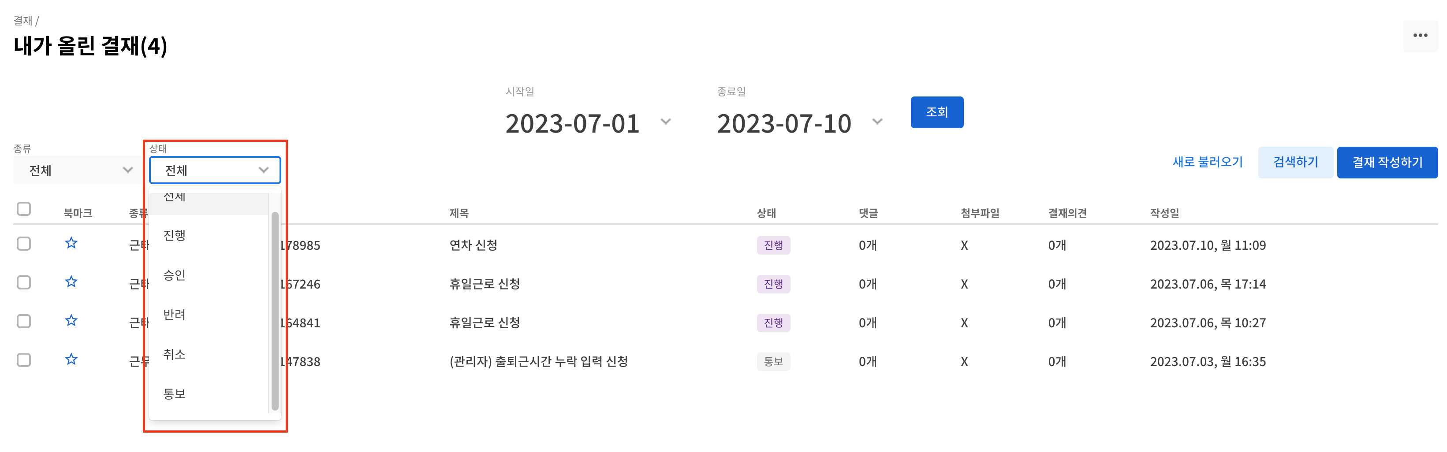
Task: Star the 출퇴근시간 누락 입력 신청 row
Action: click(x=71, y=359)
